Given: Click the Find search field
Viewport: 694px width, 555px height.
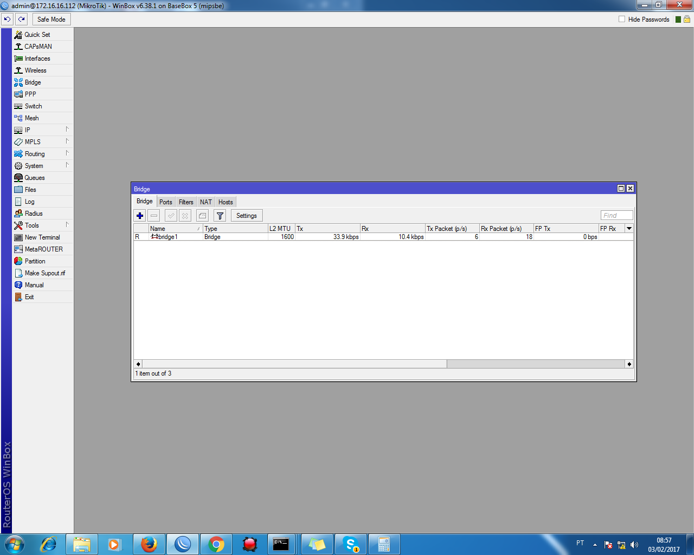Looking at the screenshot, I should [x=616, y=215].
